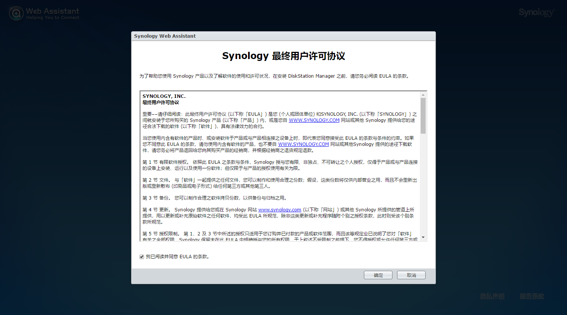
Task: Click the Synology 最终用户许可协议 heading
Action: 283,56
